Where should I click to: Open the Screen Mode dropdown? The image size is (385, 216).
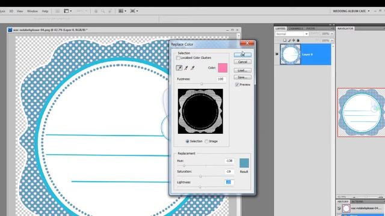tap(134, 11)
